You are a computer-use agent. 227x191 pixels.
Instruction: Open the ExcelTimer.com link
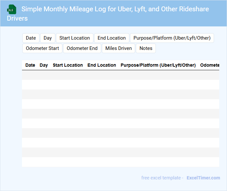point(203,178)
